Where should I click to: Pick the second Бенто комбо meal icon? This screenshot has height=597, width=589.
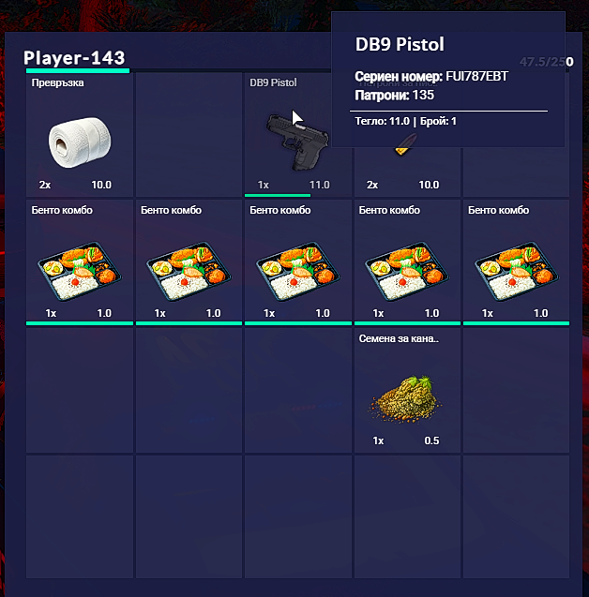(189, 271)
